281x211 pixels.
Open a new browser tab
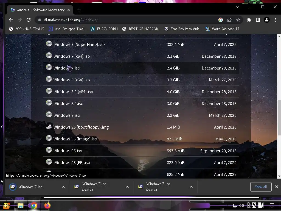[x=79, y=10]
